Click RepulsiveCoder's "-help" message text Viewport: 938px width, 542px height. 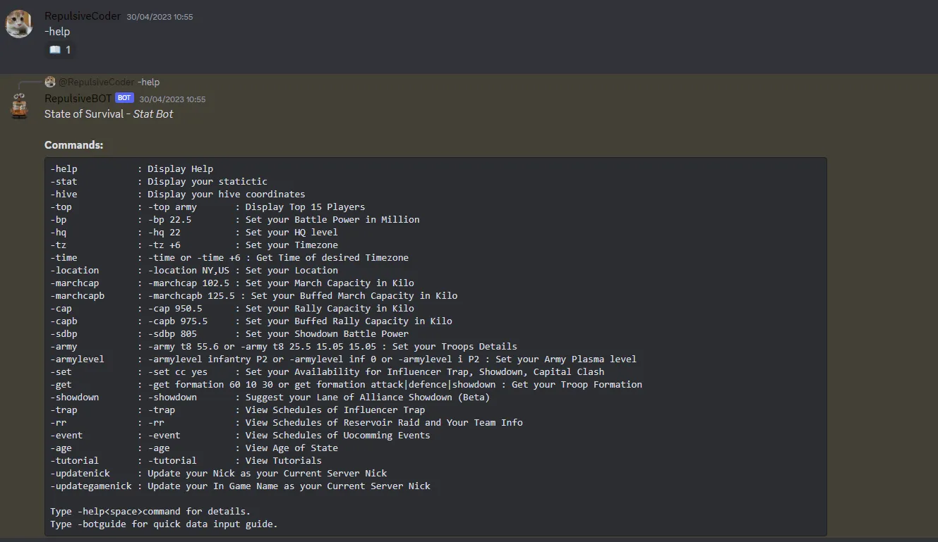[57, 32]
